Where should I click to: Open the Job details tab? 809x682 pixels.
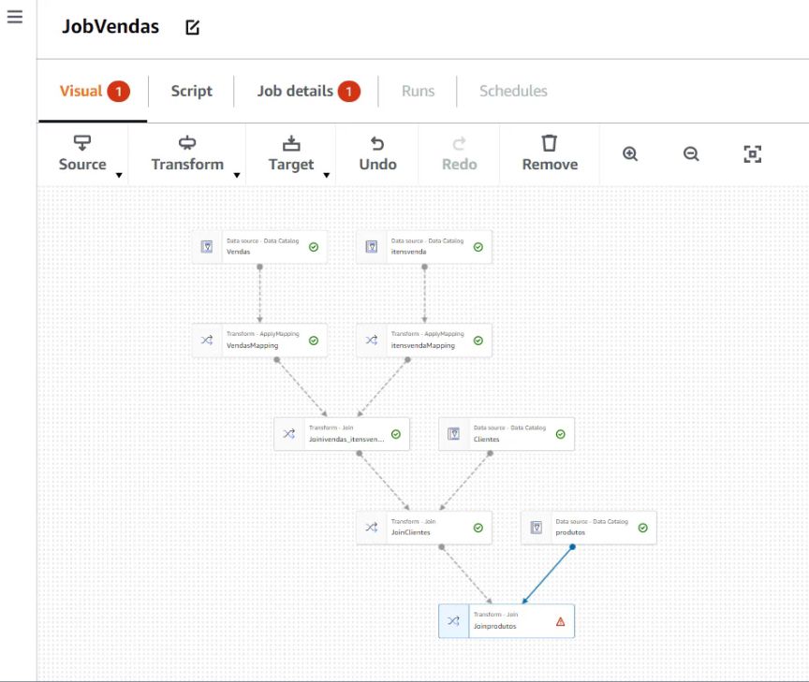coord(295,91)
